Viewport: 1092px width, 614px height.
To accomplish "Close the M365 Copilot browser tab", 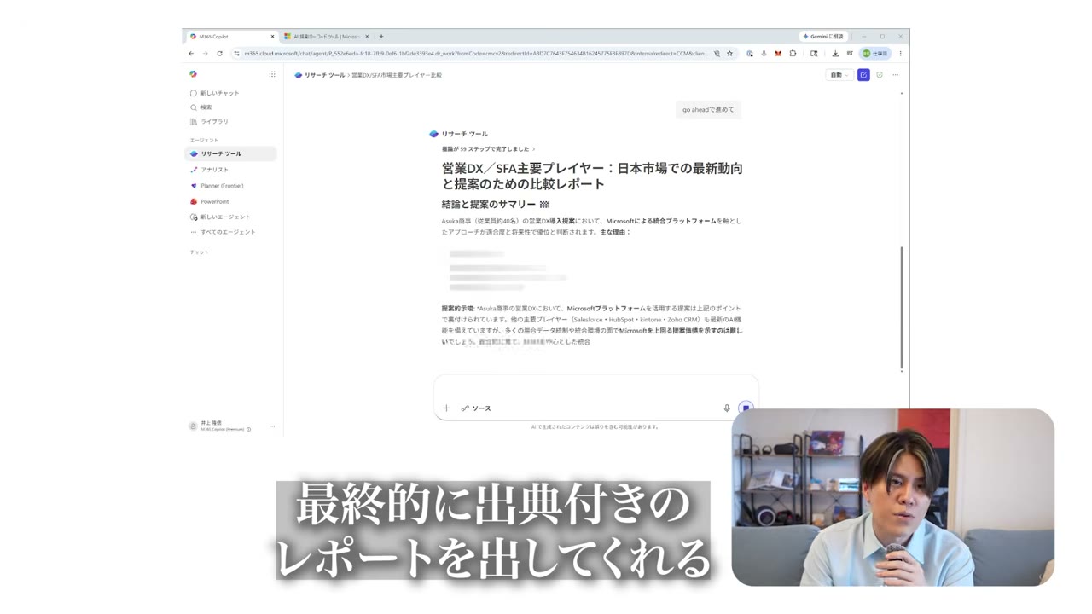I will click(x=272, y=37).
